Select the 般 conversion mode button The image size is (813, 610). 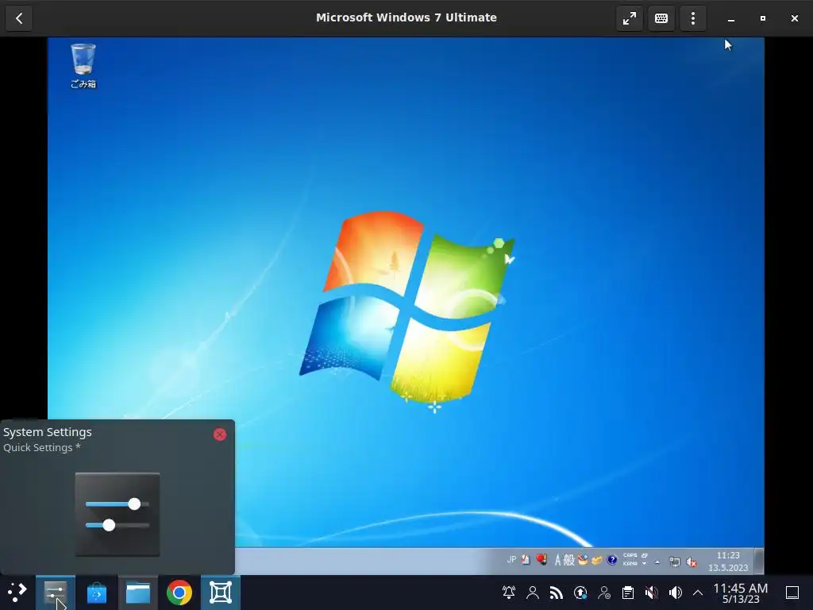point(568,560)
